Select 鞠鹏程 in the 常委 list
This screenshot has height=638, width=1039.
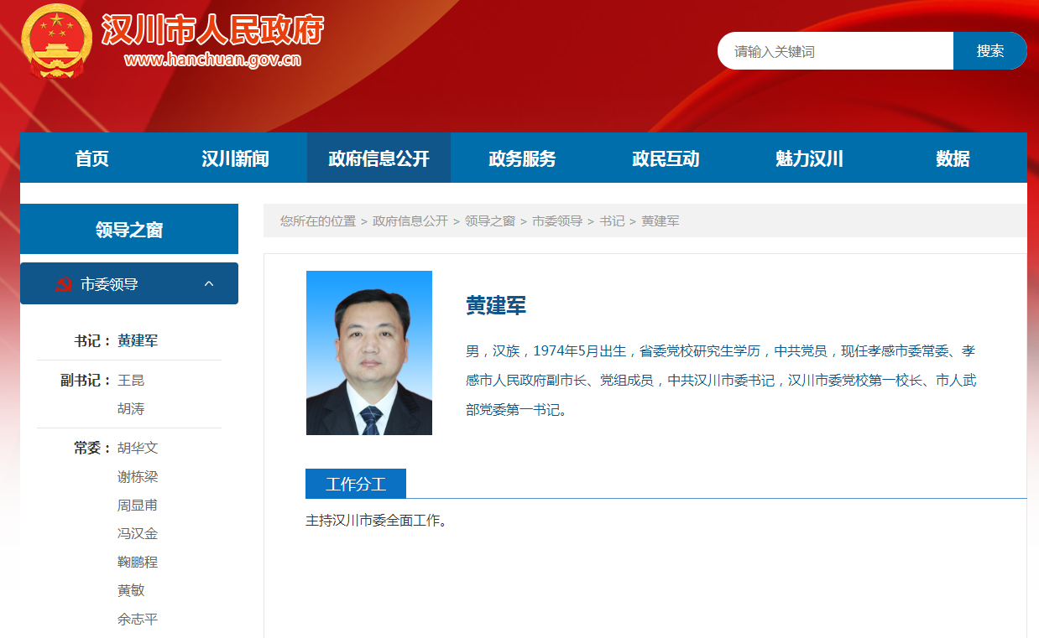[138, 562]
